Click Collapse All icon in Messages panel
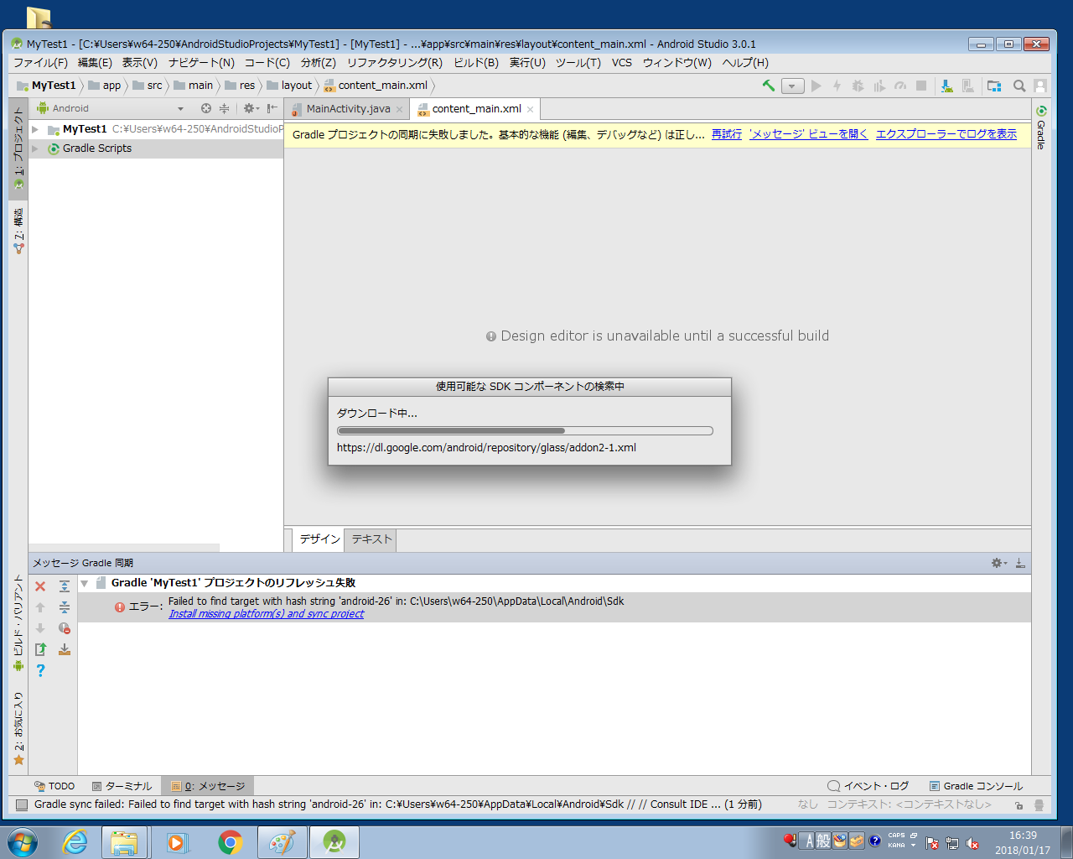Screen dimensions: 1073x859 click(x=65, y=607)
